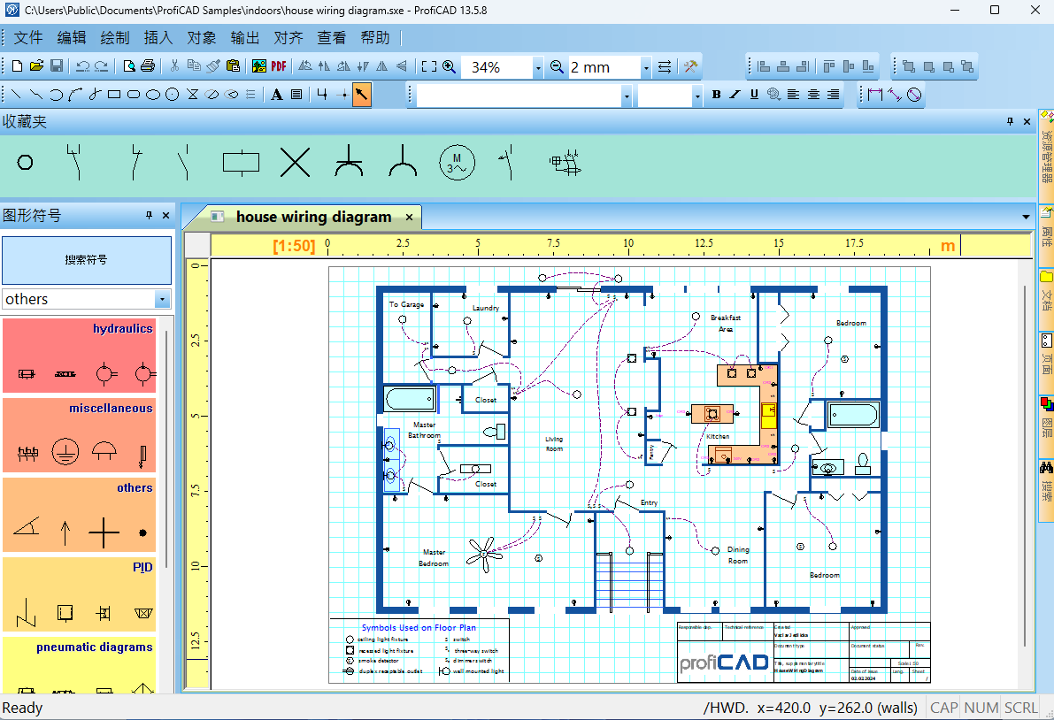Open the 34% zoom level dropdown
This screenshot has width=1054, height=720.
coord(537,67)
